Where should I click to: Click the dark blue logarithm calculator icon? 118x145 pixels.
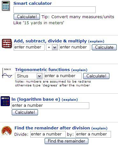coord(5,101)
